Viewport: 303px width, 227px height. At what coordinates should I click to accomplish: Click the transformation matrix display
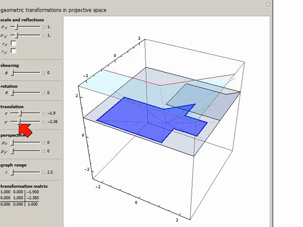[19, 198]
